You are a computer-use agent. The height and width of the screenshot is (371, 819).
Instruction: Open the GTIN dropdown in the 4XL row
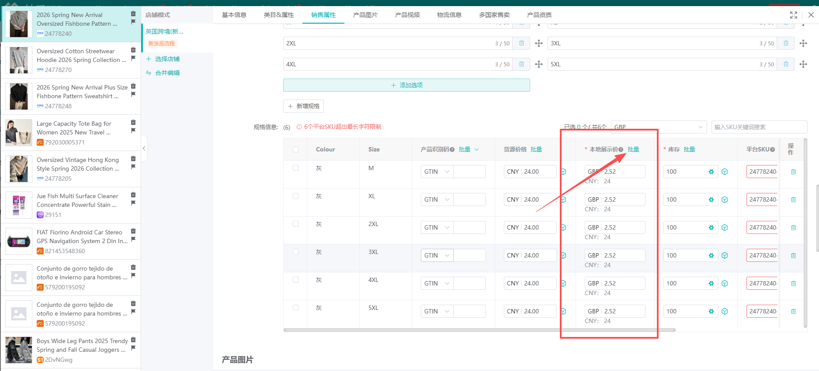[x=437, y=283]
